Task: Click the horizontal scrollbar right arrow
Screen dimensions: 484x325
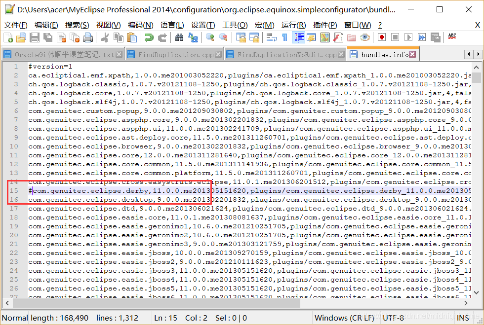Action: (x=466, y=303)
